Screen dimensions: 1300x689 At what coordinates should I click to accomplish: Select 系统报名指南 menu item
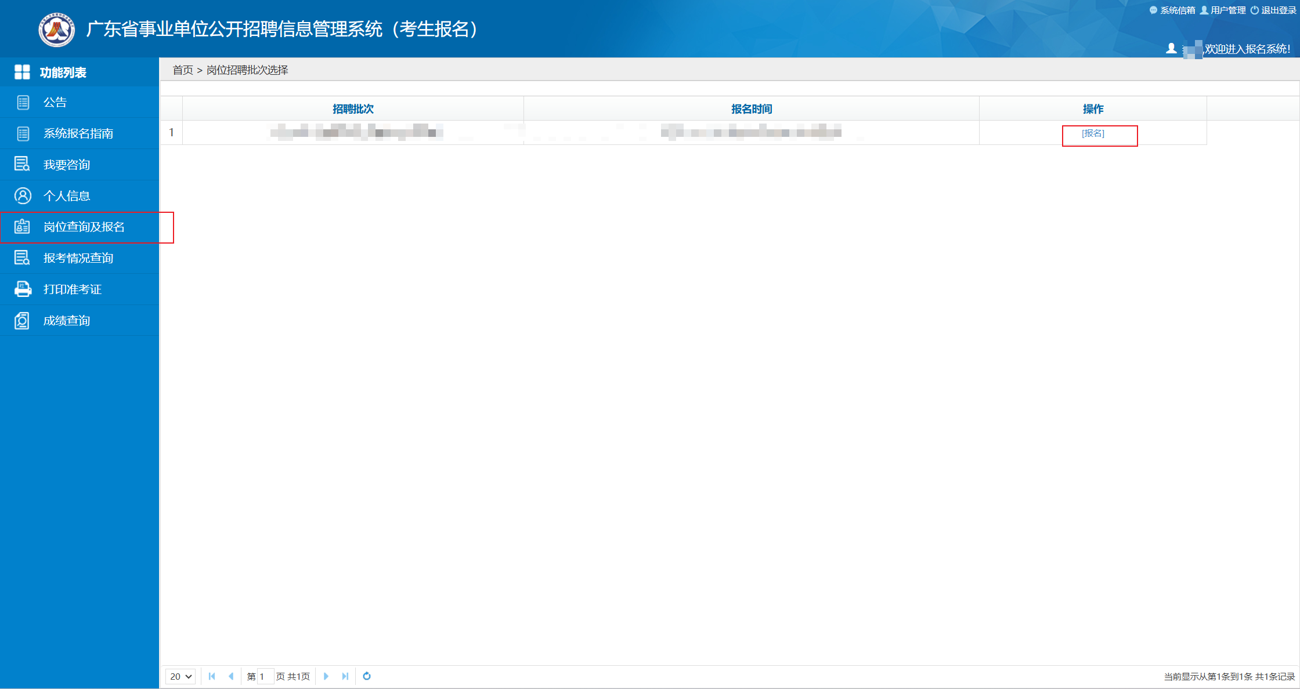78,133
